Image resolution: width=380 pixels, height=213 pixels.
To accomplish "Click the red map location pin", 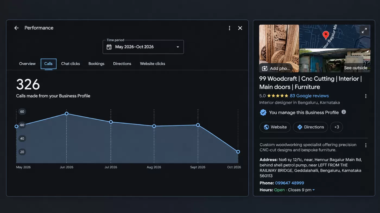I will [x=326, y=35].
